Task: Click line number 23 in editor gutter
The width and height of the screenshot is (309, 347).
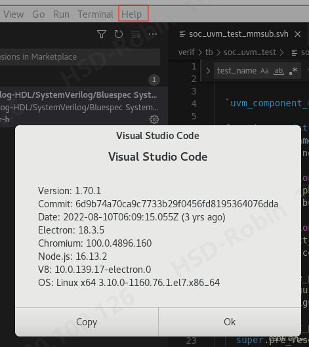Action: pyautogui.click(x=191, y=340)
